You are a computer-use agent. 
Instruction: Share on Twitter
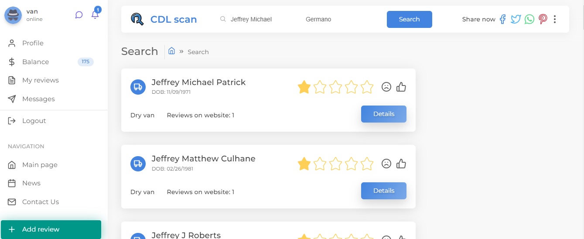pos(516,19)
